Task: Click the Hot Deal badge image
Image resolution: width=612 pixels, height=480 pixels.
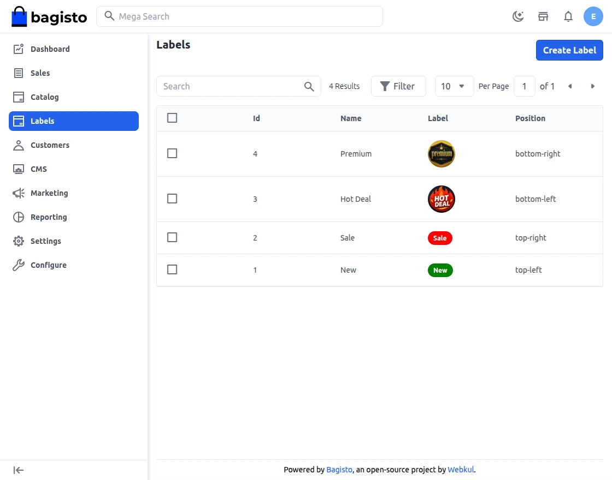Action: (442, 199)
